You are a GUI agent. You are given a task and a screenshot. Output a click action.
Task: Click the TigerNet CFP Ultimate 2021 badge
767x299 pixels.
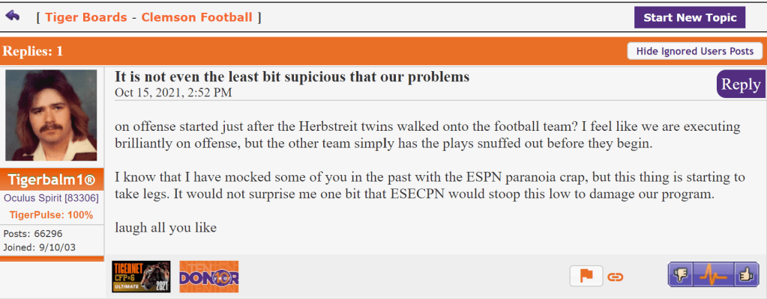141,277
